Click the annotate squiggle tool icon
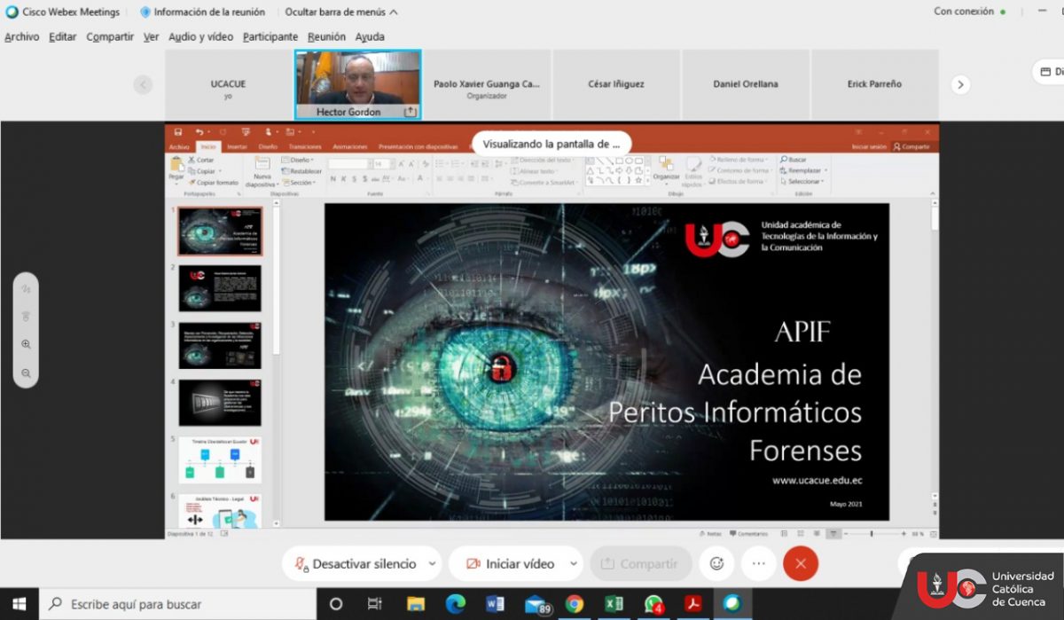The image size is (1064, 620). [26, 289]
